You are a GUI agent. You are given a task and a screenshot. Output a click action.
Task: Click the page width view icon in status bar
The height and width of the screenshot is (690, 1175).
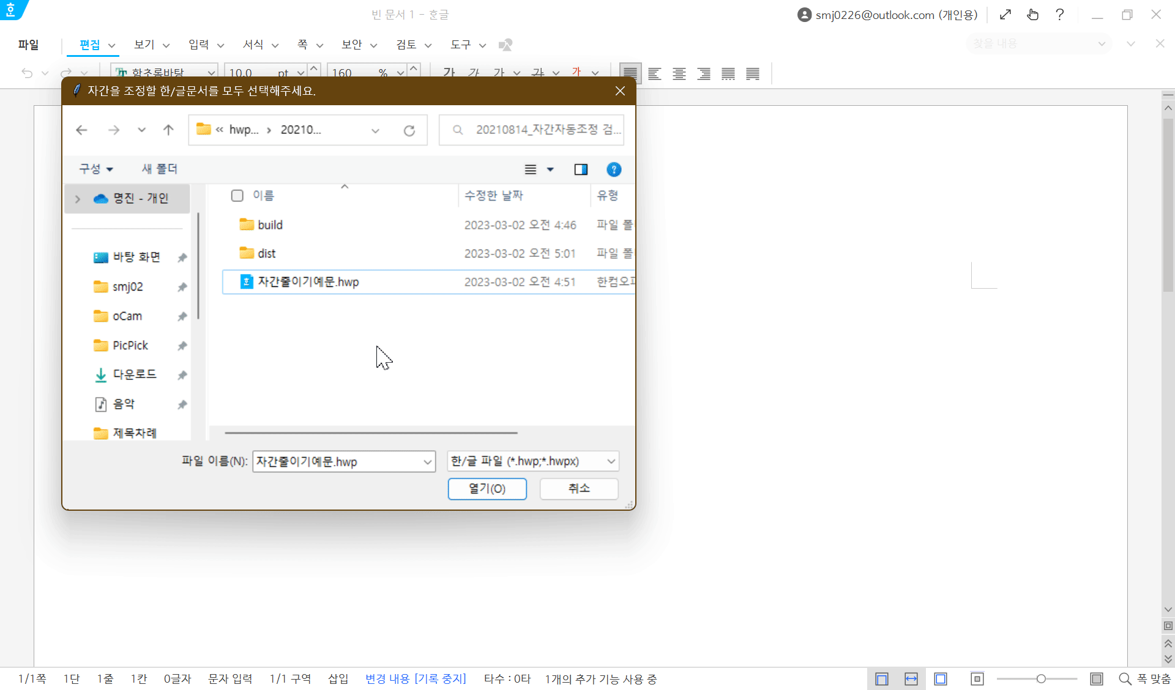click(911, 679)
